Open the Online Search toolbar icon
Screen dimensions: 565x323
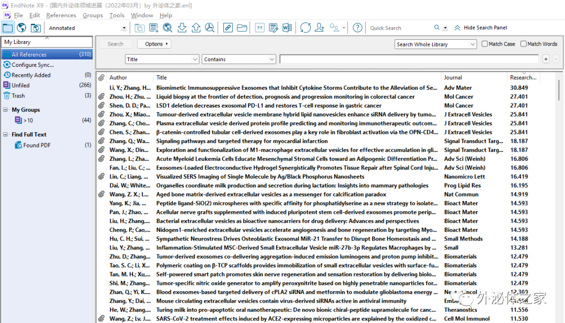coord(167,28)
